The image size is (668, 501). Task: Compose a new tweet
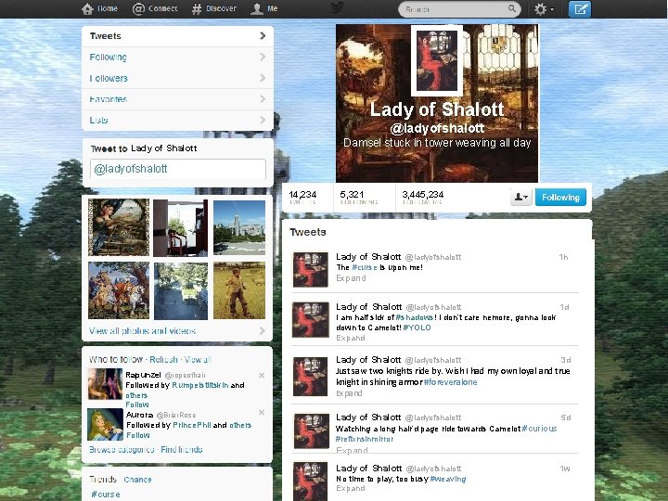[580, 9]
